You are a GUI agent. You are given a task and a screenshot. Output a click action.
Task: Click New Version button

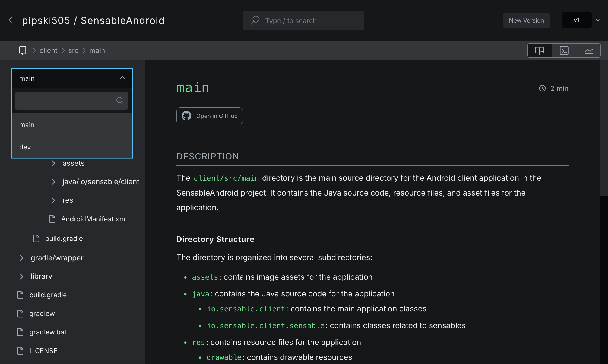point(526,20)
